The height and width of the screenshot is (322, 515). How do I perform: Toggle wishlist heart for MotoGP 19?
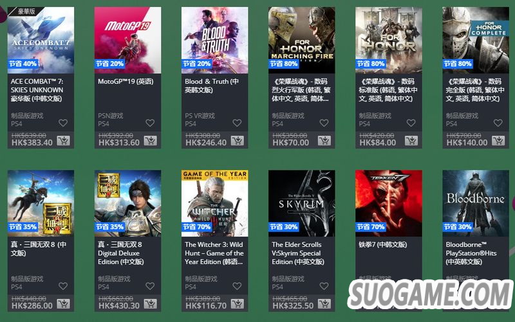(150, 123)
